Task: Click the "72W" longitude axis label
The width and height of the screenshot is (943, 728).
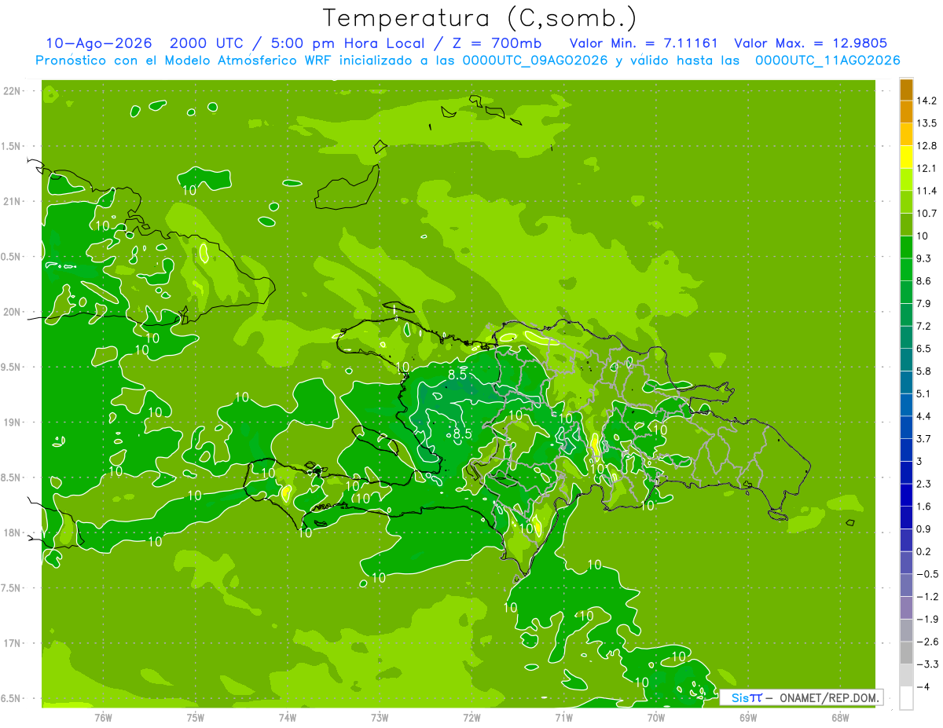Action: 472,718
